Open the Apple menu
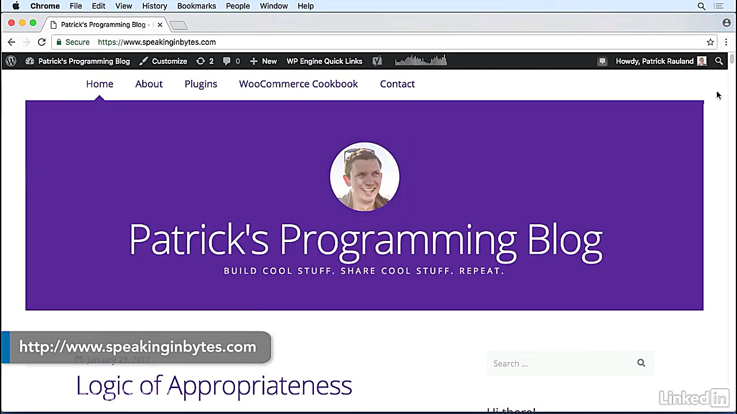The image size is (737, 414). point(16,6)
